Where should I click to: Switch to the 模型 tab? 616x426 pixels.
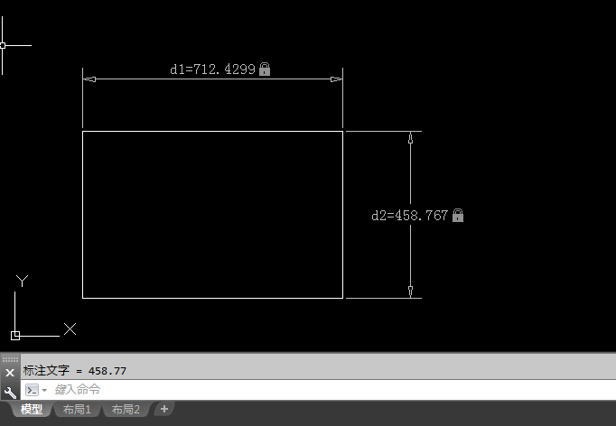click(x=32, y=410)
